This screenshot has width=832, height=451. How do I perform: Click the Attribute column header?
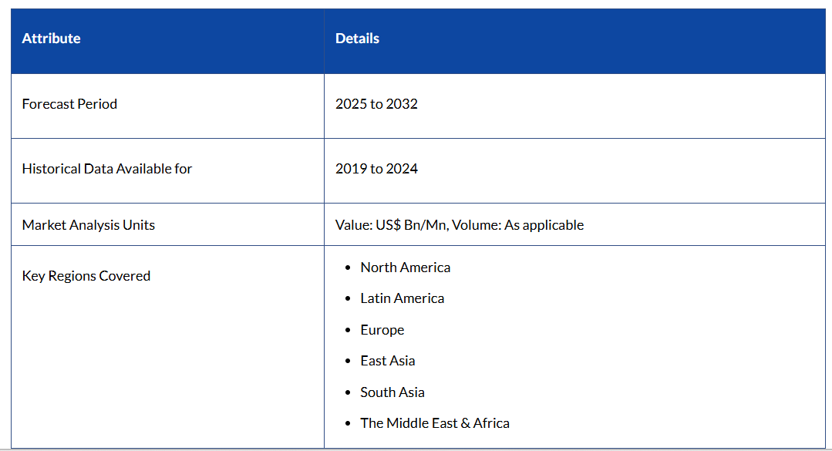(x=51, y=39)
